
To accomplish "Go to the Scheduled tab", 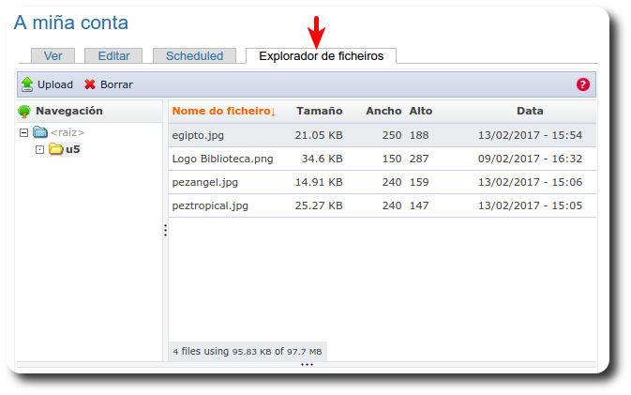I will 194,56.
